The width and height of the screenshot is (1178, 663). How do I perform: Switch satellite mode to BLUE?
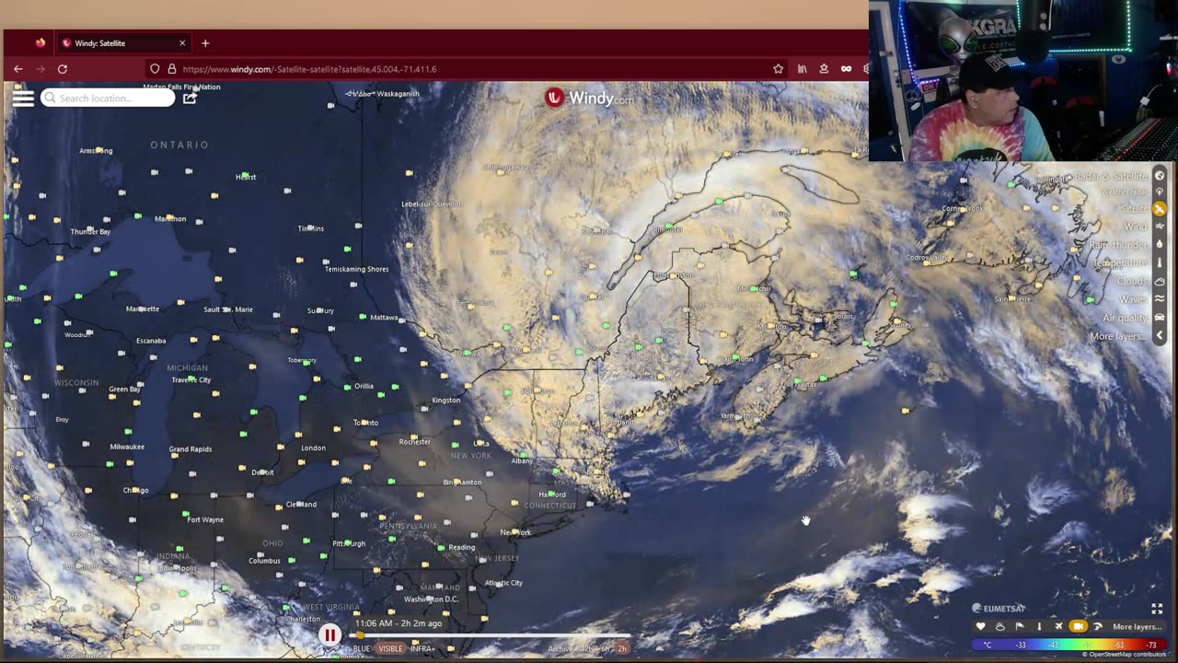click(x=362, y=648)
